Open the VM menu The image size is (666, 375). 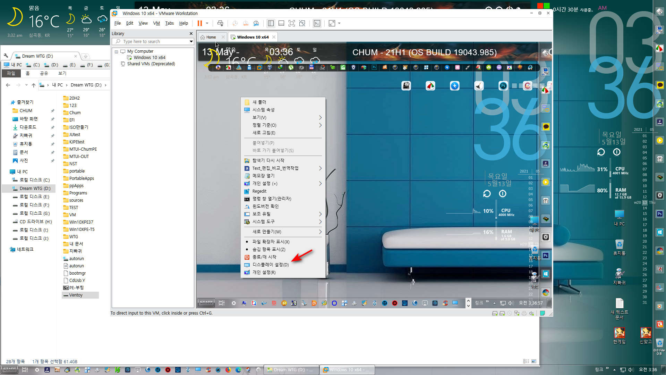pos(156,23)
